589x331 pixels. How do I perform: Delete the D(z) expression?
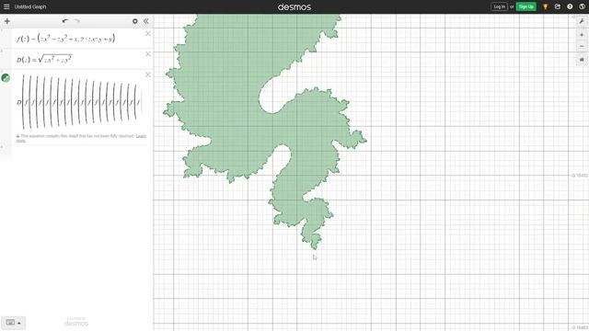(148, 54)
